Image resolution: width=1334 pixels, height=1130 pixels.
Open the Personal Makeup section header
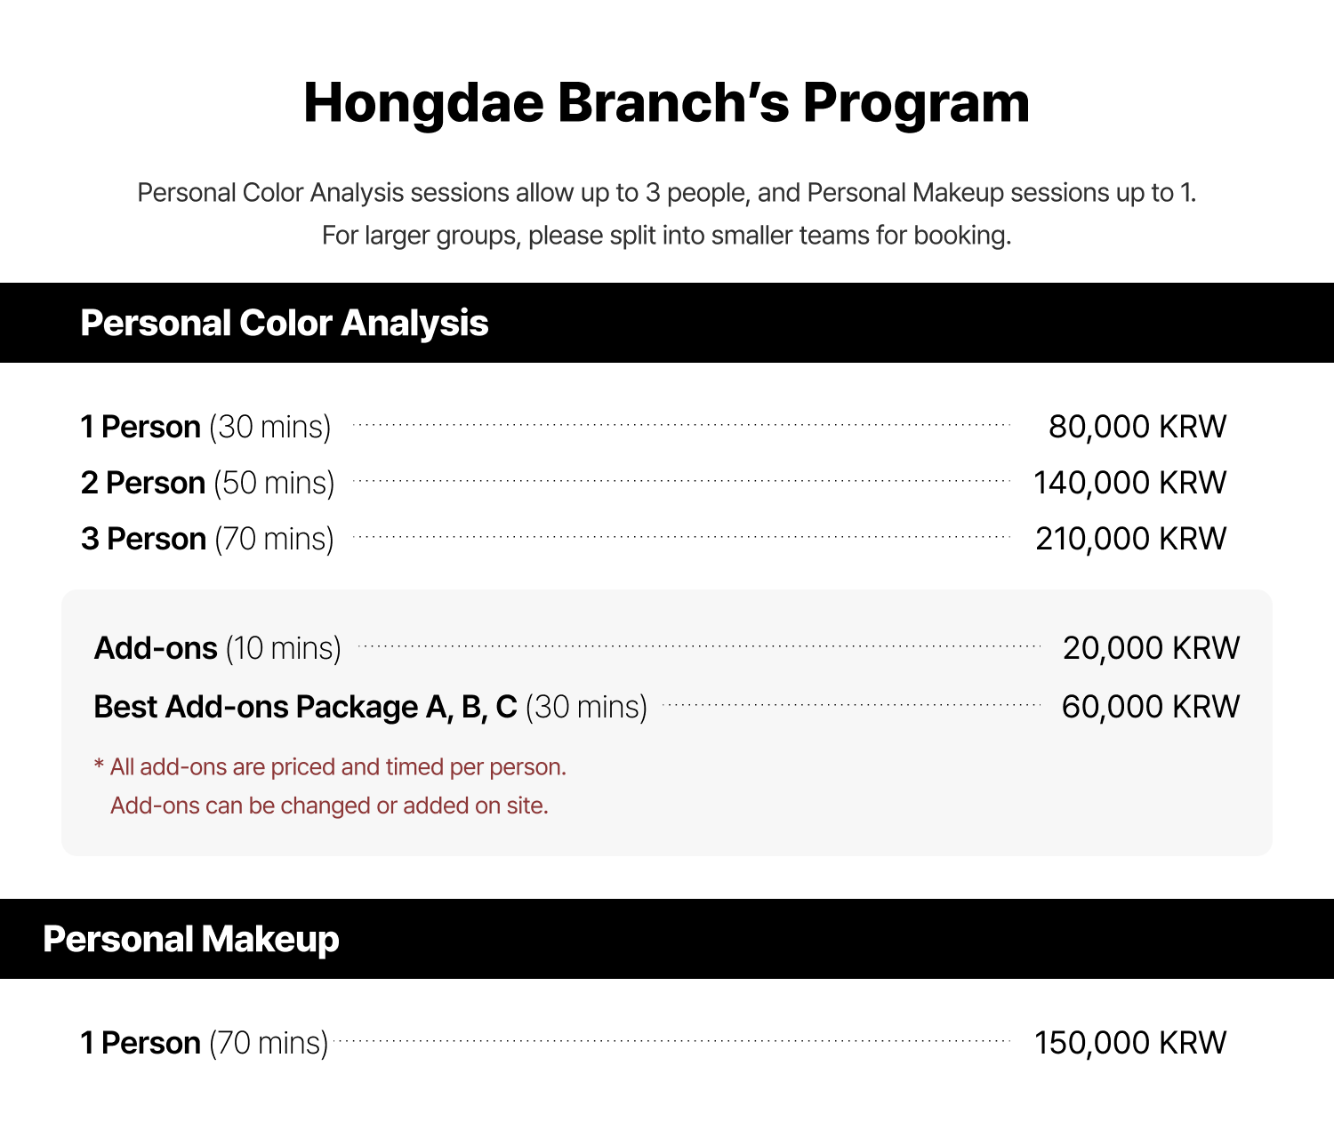(191, 940)
